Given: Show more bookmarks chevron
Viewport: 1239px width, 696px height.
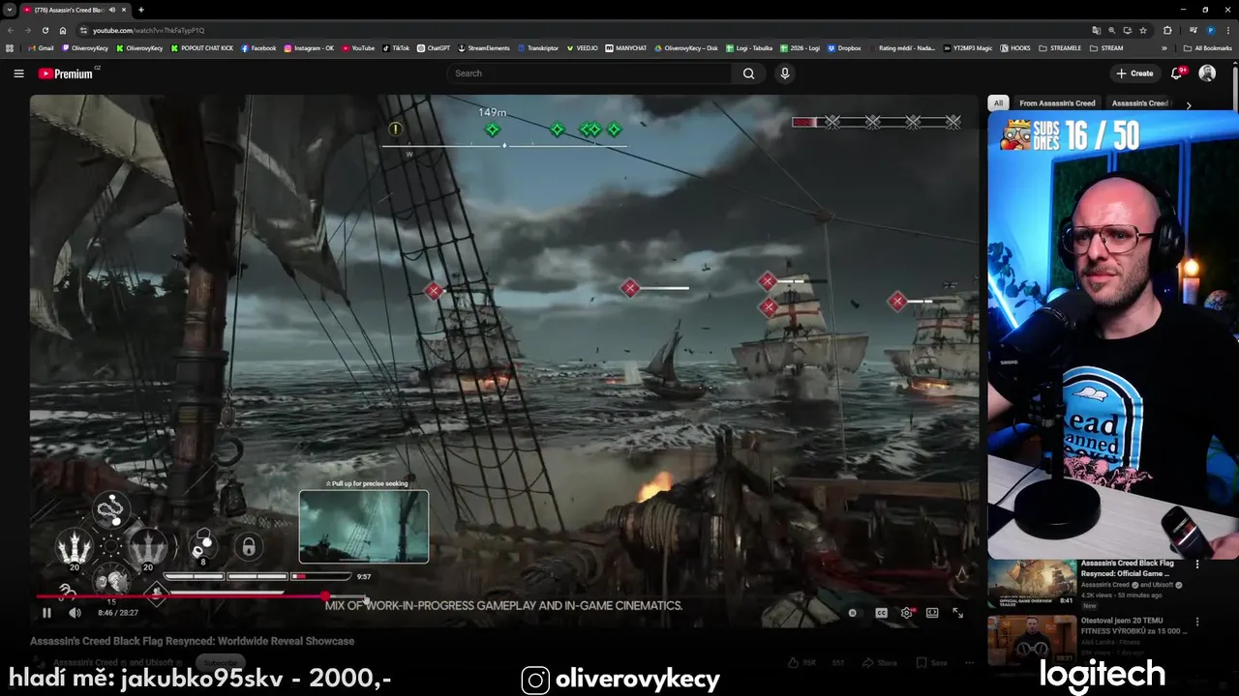Looking at the screenshot, I should [1164, 47].
